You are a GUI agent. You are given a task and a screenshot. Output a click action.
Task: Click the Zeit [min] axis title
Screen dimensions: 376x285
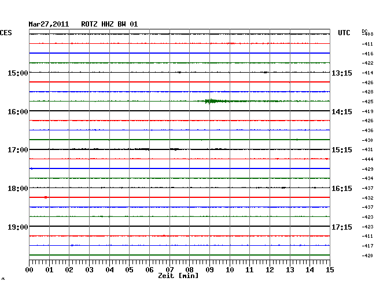click(178, 276)
